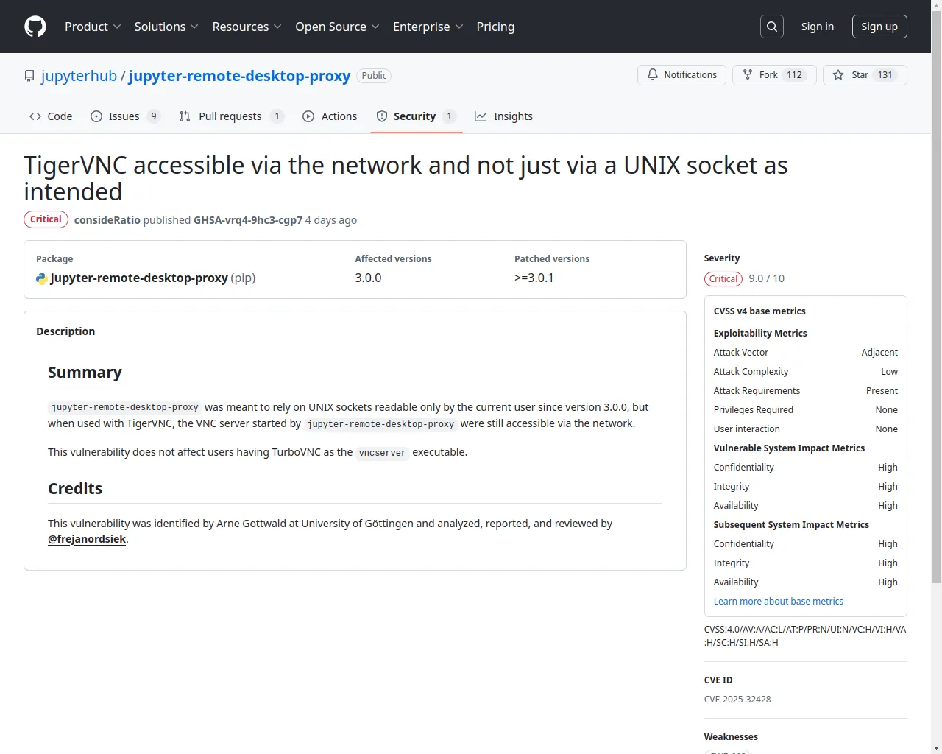942x754 pixels.
Task: Click the Fork count 112
Action: pos(795,75)
